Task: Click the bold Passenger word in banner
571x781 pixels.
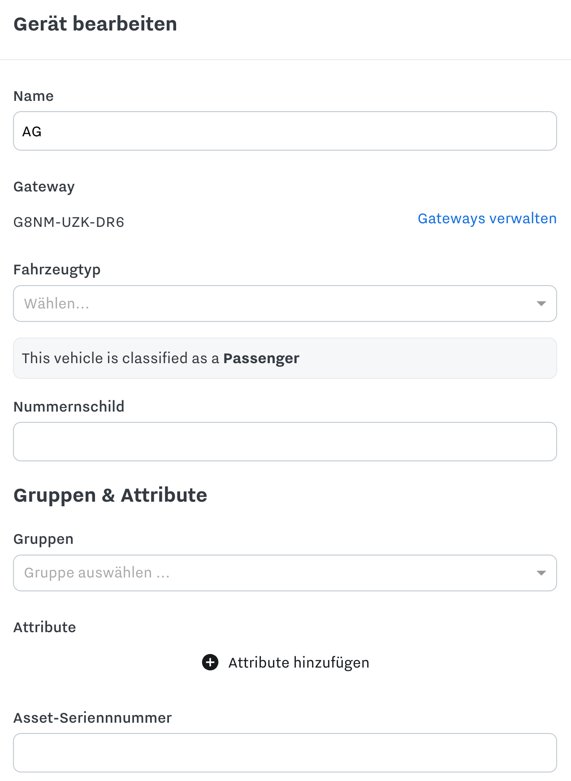Action: [x=261, y=358]
